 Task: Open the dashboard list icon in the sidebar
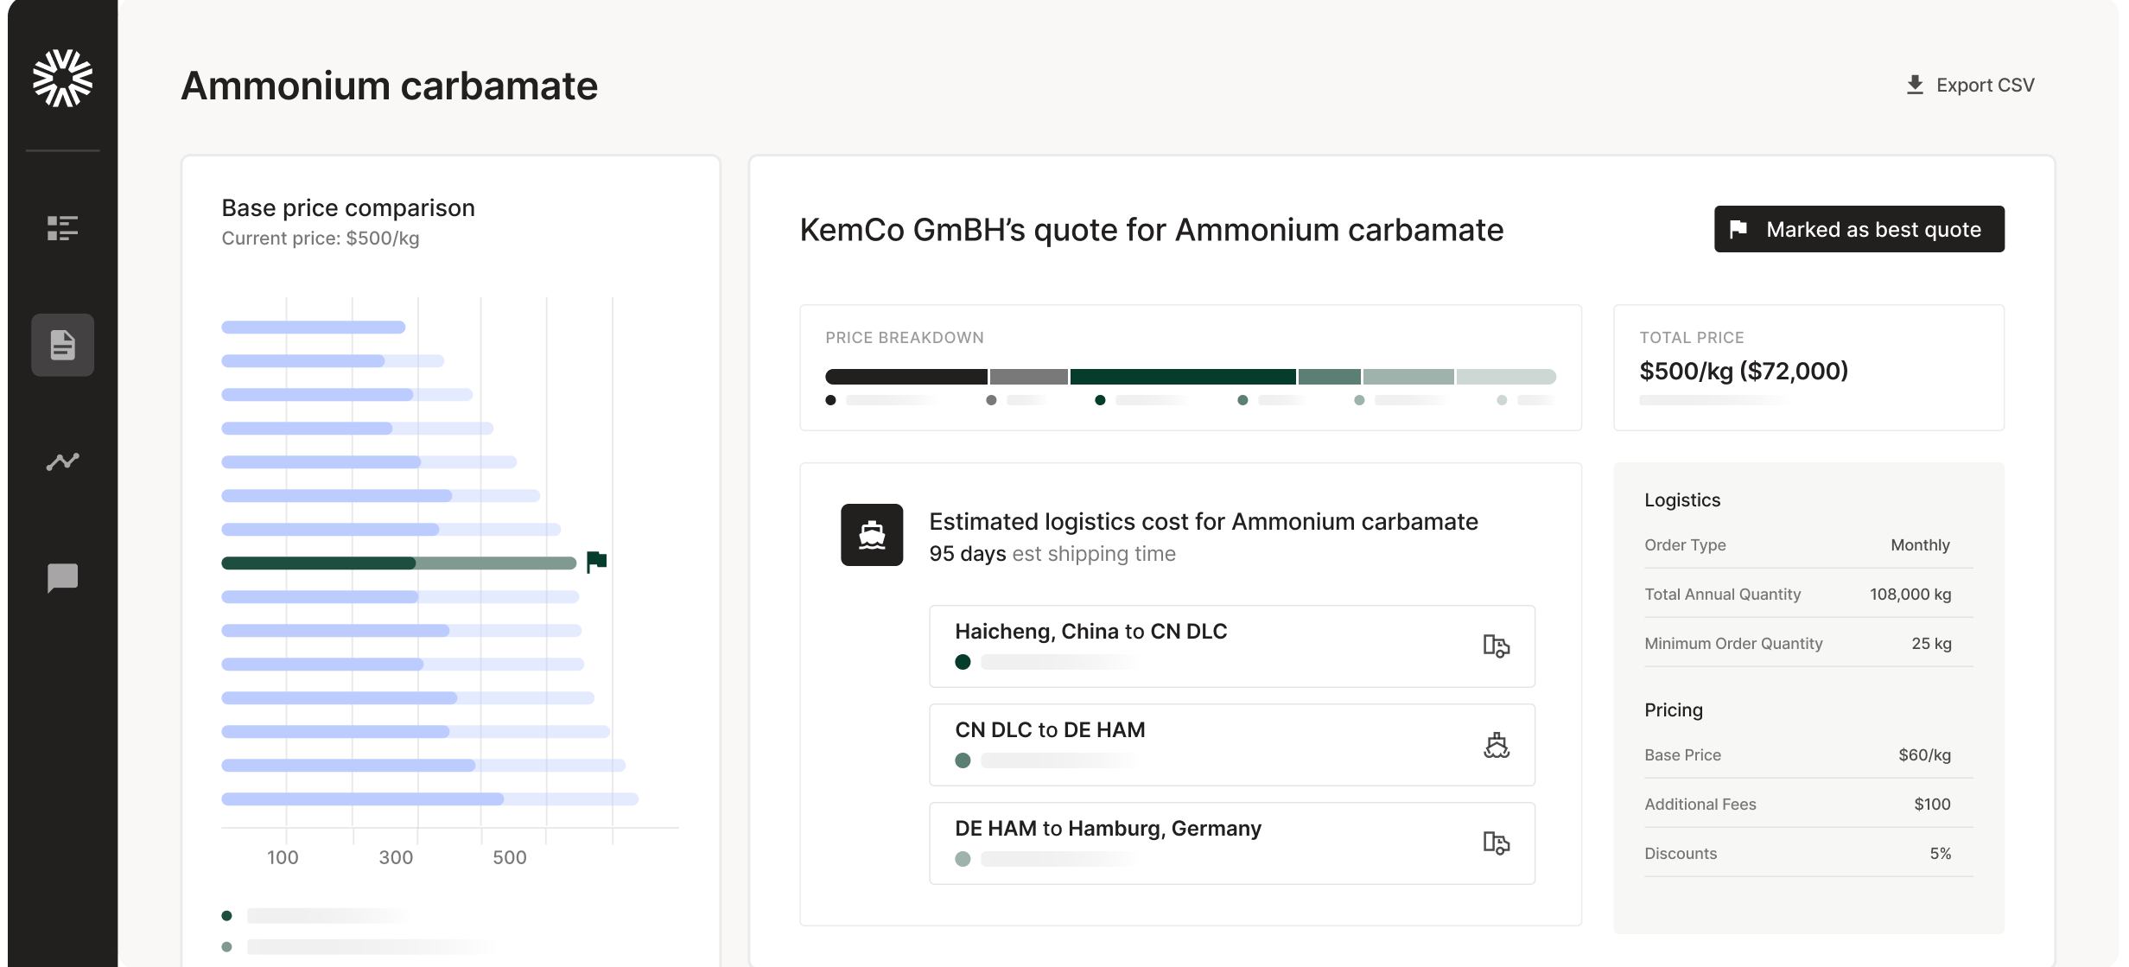62,228
